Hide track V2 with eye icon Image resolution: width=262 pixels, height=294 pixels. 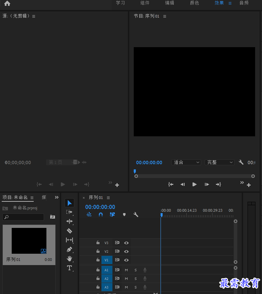(127, 251)
